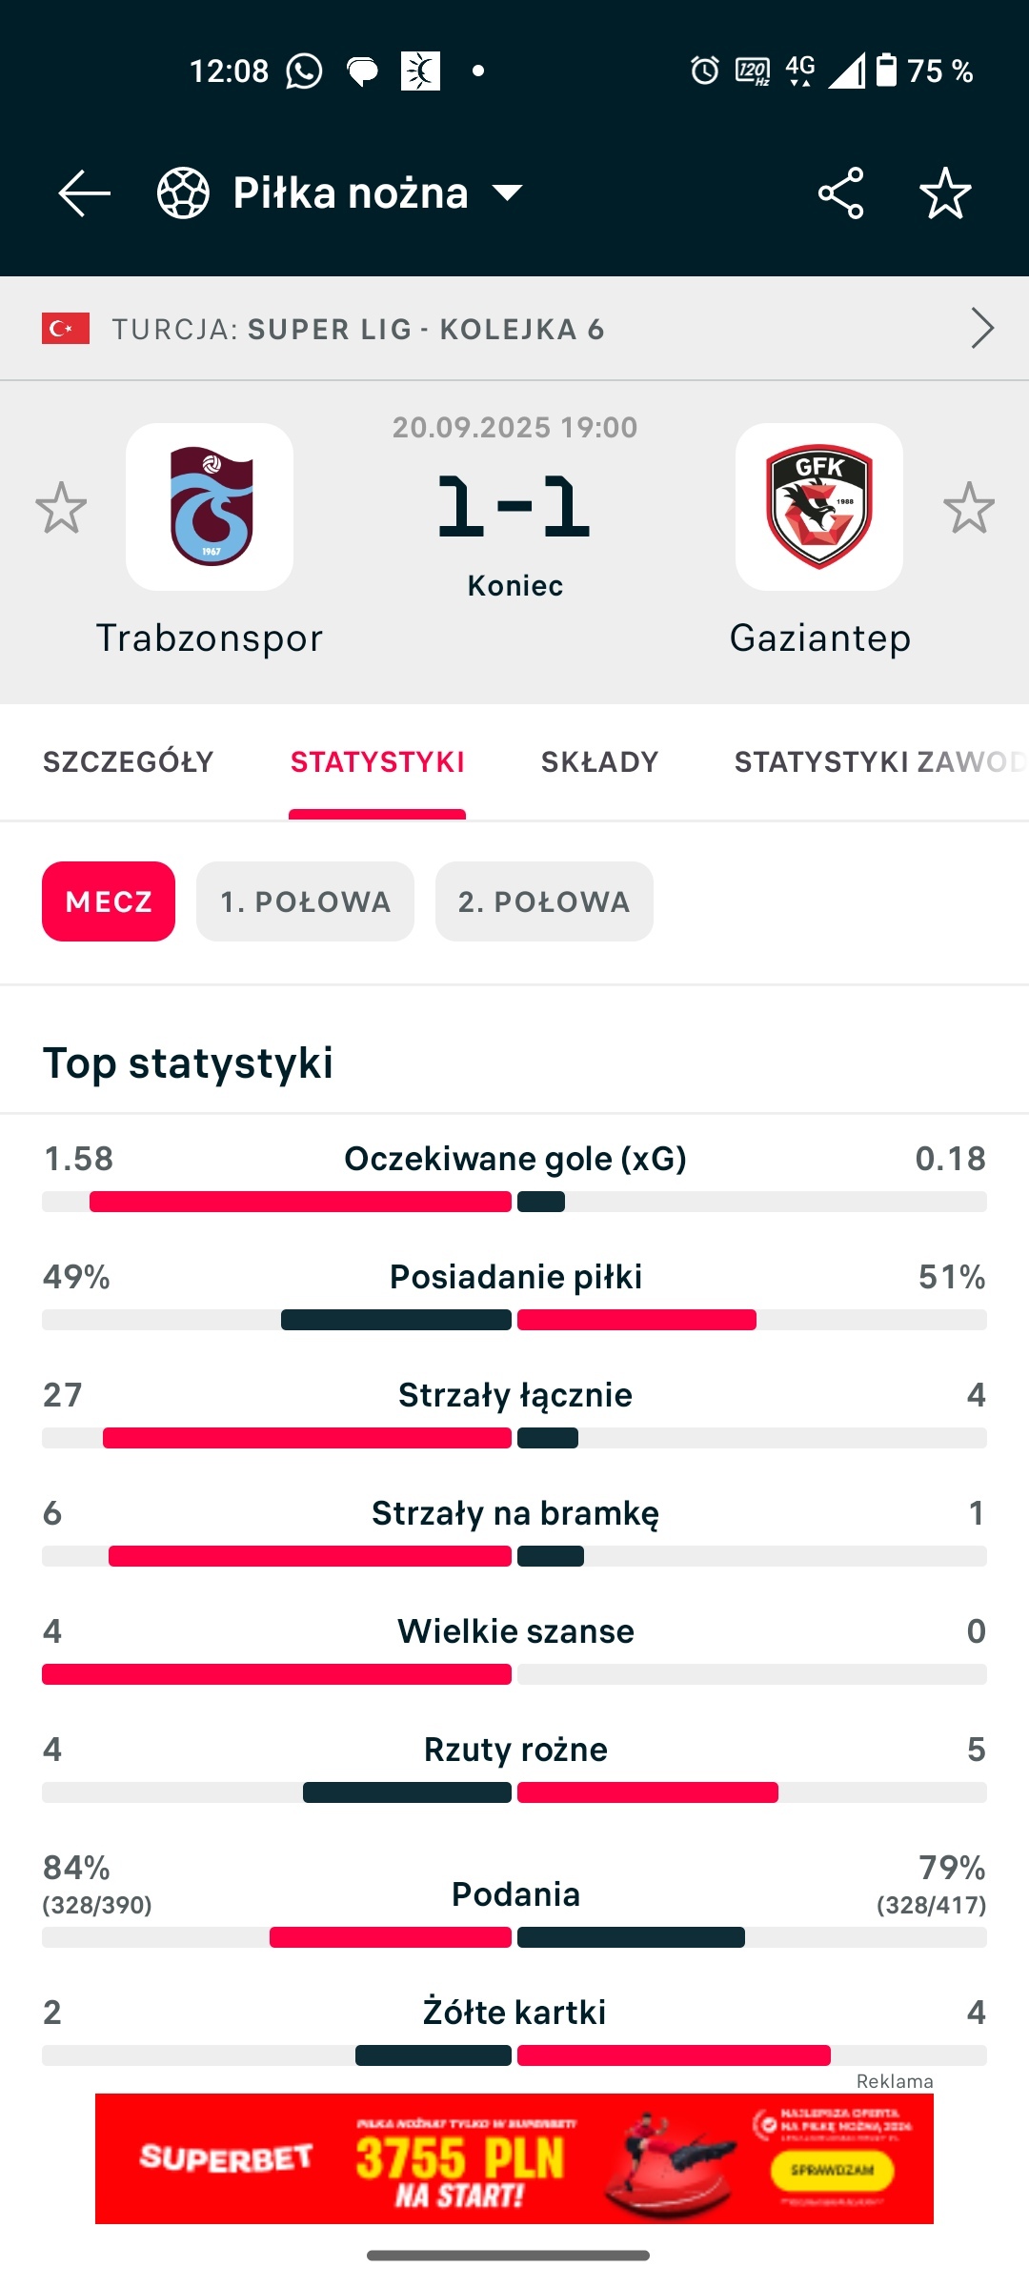This screenshot has height=2287, width=1029.
Task: Select the 1. POŁOWA filter
Action: [x=305, y=901]
